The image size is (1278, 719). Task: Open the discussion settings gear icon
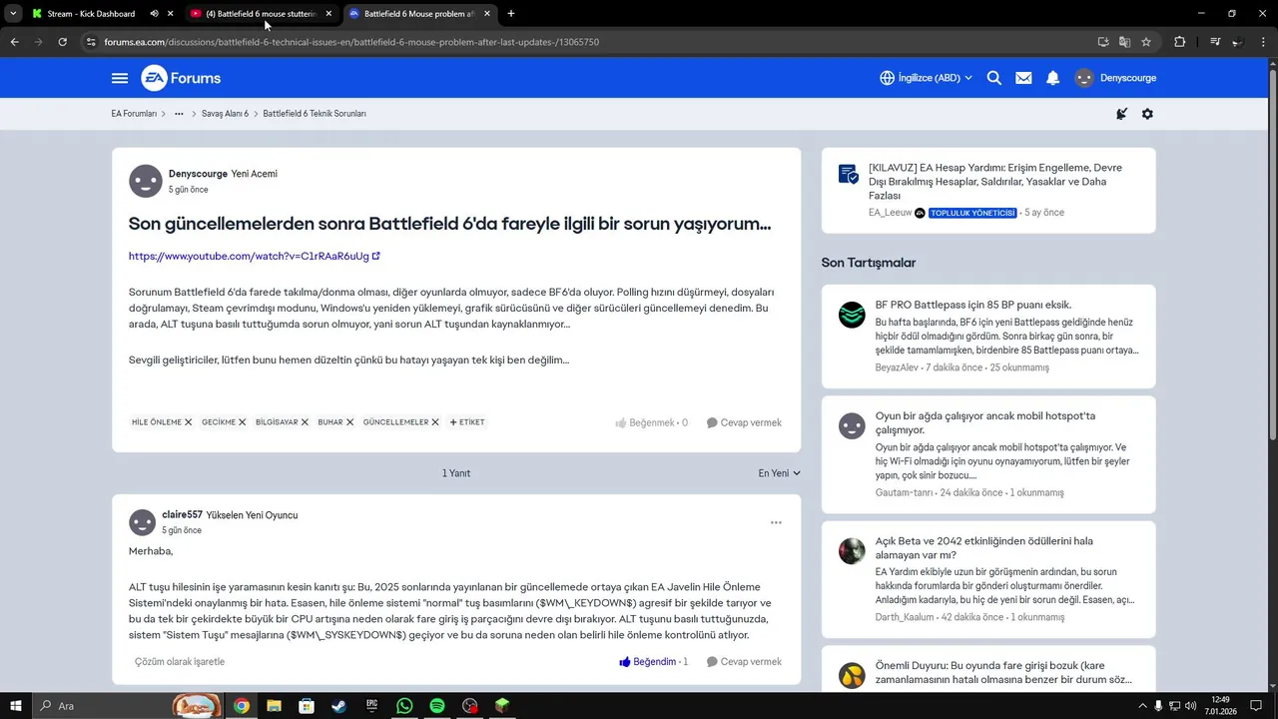pos(1147,114)
